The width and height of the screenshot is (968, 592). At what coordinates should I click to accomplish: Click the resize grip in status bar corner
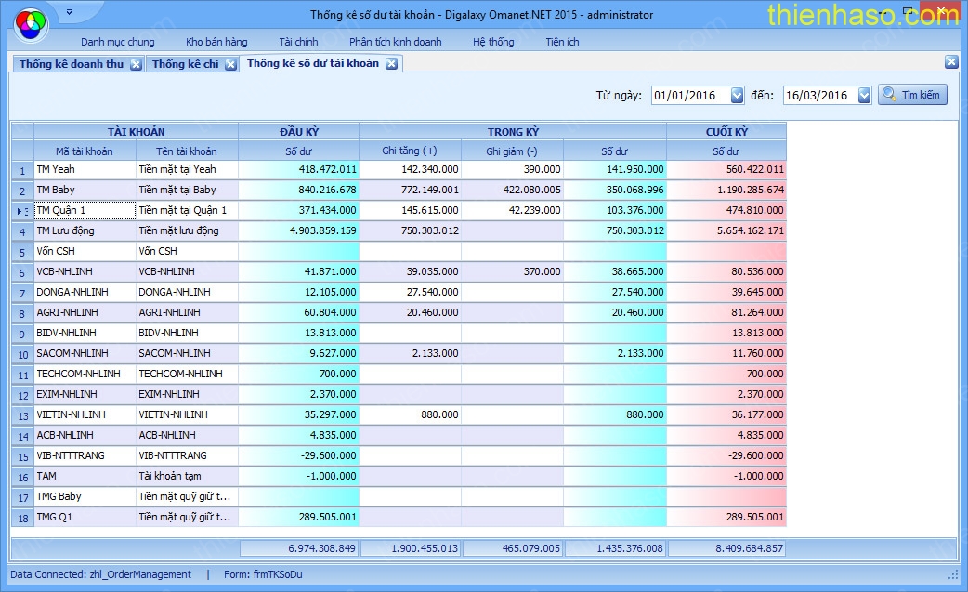[953, 575]
